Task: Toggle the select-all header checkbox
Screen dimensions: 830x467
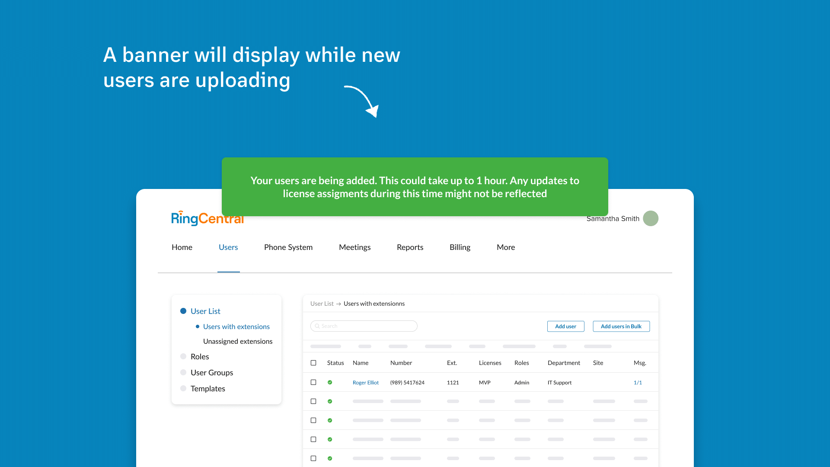Action: click(x=313, y=363)
